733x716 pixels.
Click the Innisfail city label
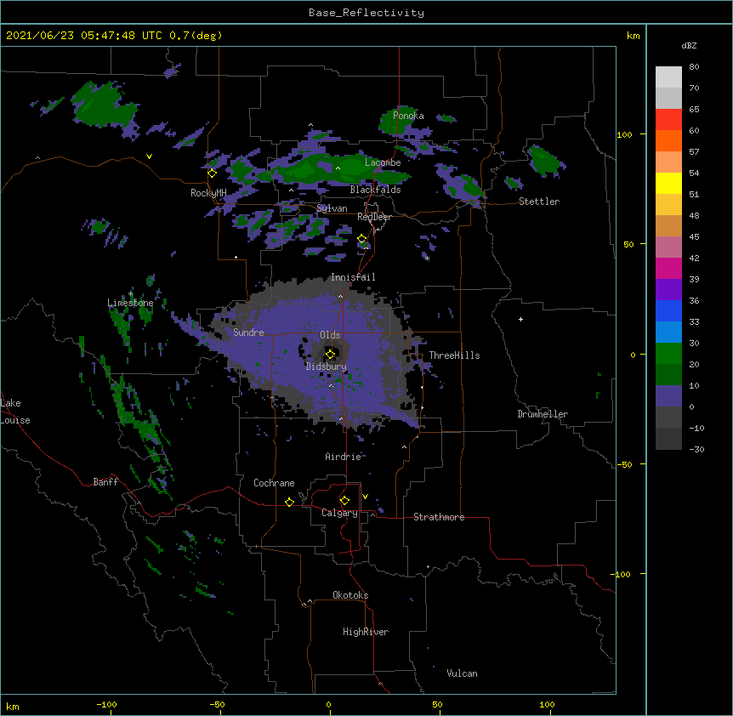click(x=353, y=277)
